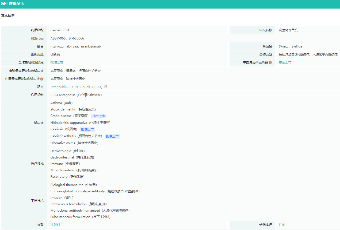This screenshot has width=340, height=230.
Task: Click the atopic dermatitis indication
Action: (73, 109)
